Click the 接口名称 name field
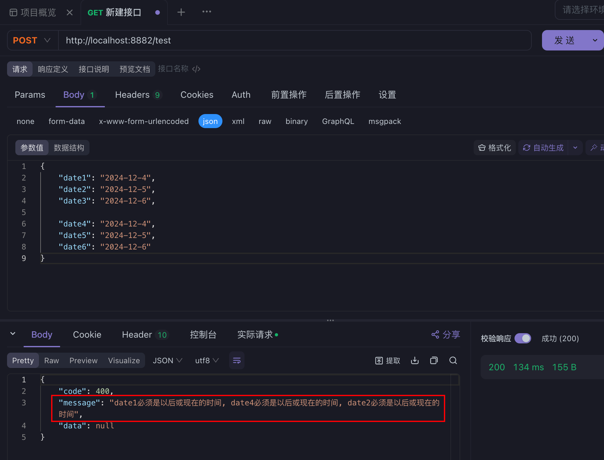The height and width of the screenshot is (460, 604). 173,69
